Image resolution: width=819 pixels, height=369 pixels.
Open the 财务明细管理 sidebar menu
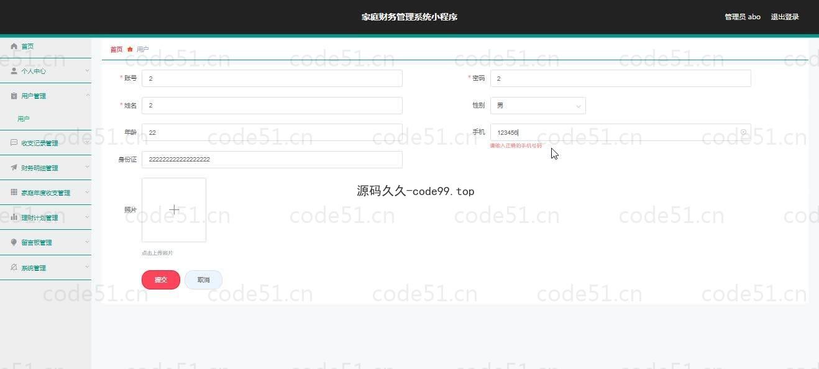tap(45, 168)
